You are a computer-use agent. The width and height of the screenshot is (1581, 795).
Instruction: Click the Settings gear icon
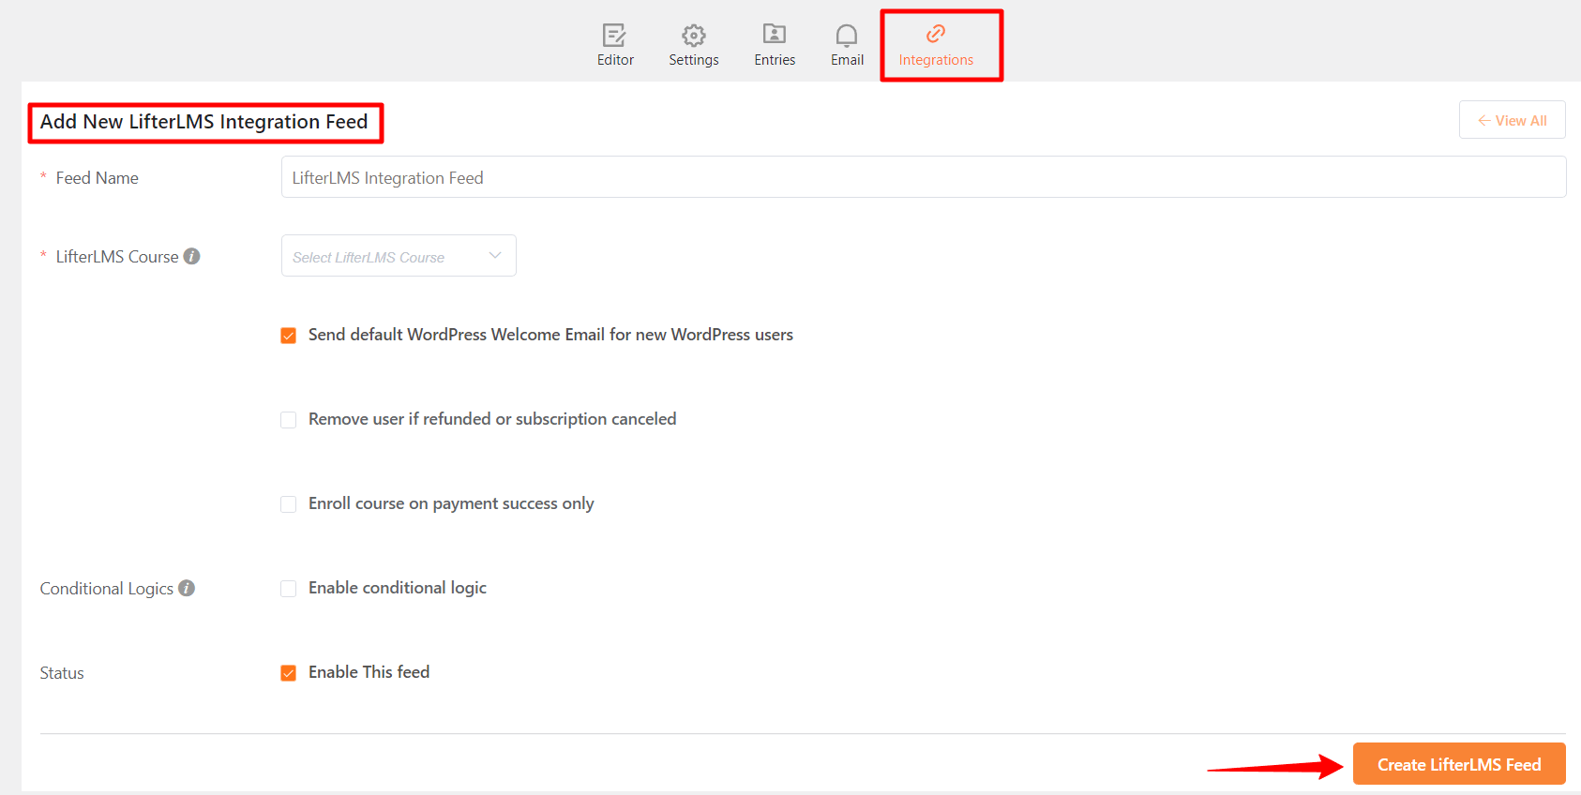coord(694,36)
